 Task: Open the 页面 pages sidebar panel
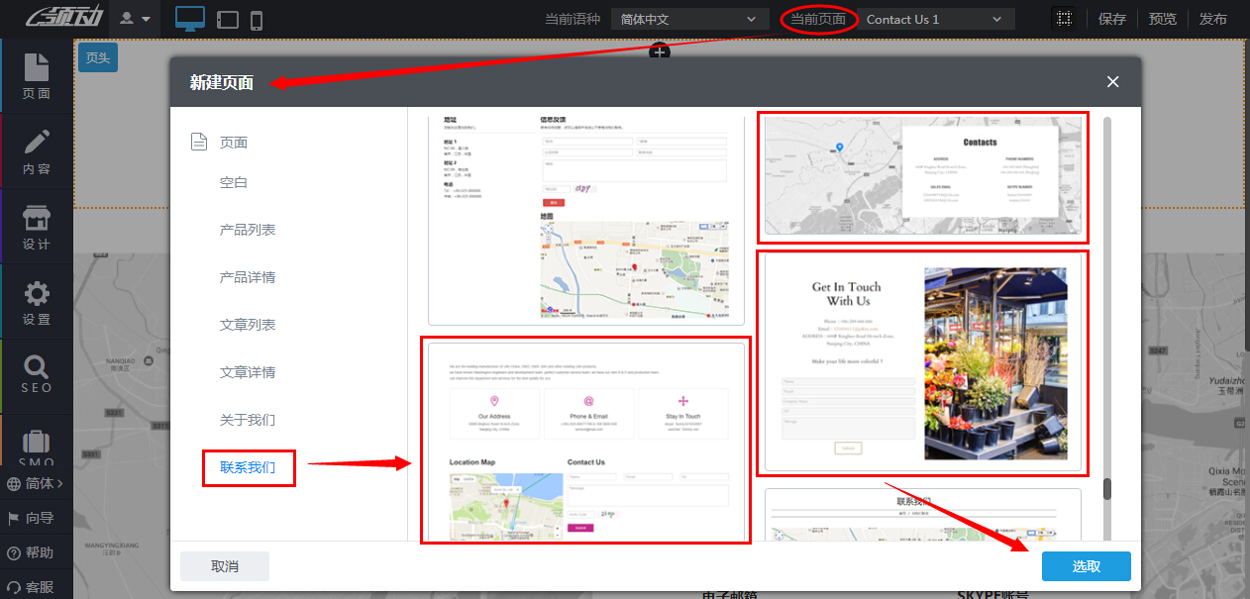click(x=36, y=76)
